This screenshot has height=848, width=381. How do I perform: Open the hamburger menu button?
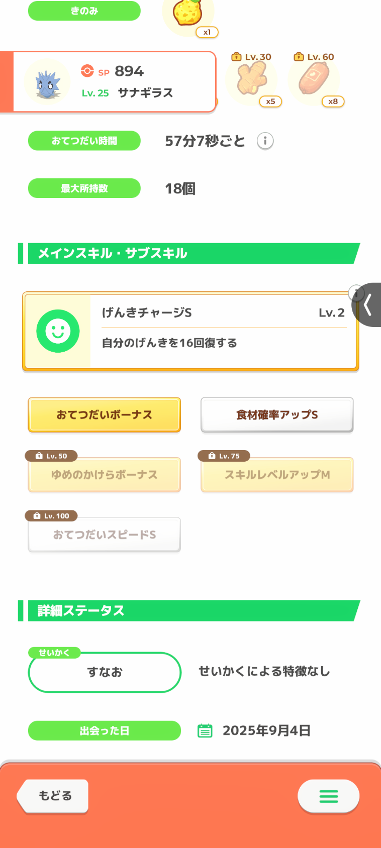(x=328, y=796)
